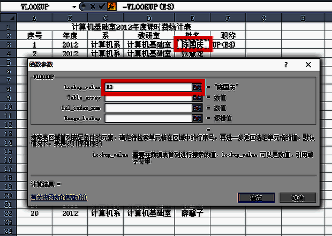This screenshot has height=236, width=332.
Task: Select column A header
Action: pyautogui.click(x=34, y=18)
